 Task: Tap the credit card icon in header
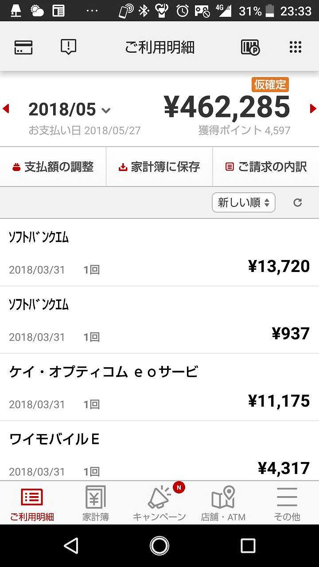pyautogui.click(x=23, y=47)
